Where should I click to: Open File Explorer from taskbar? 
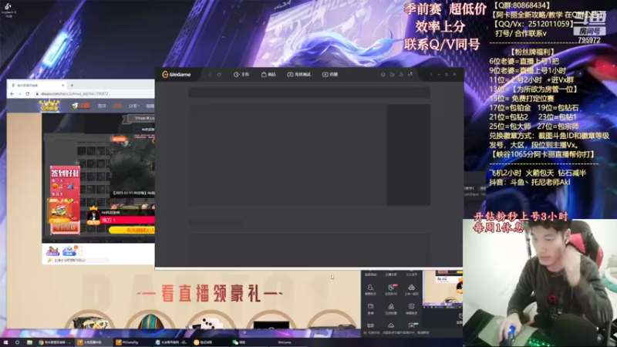[x=29, y=342]
